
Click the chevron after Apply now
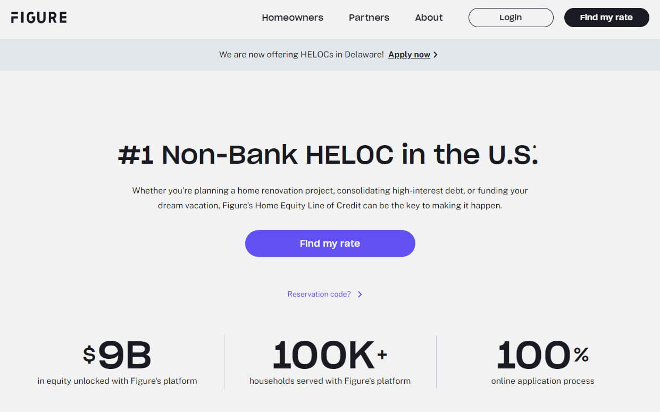click(436, 55)
